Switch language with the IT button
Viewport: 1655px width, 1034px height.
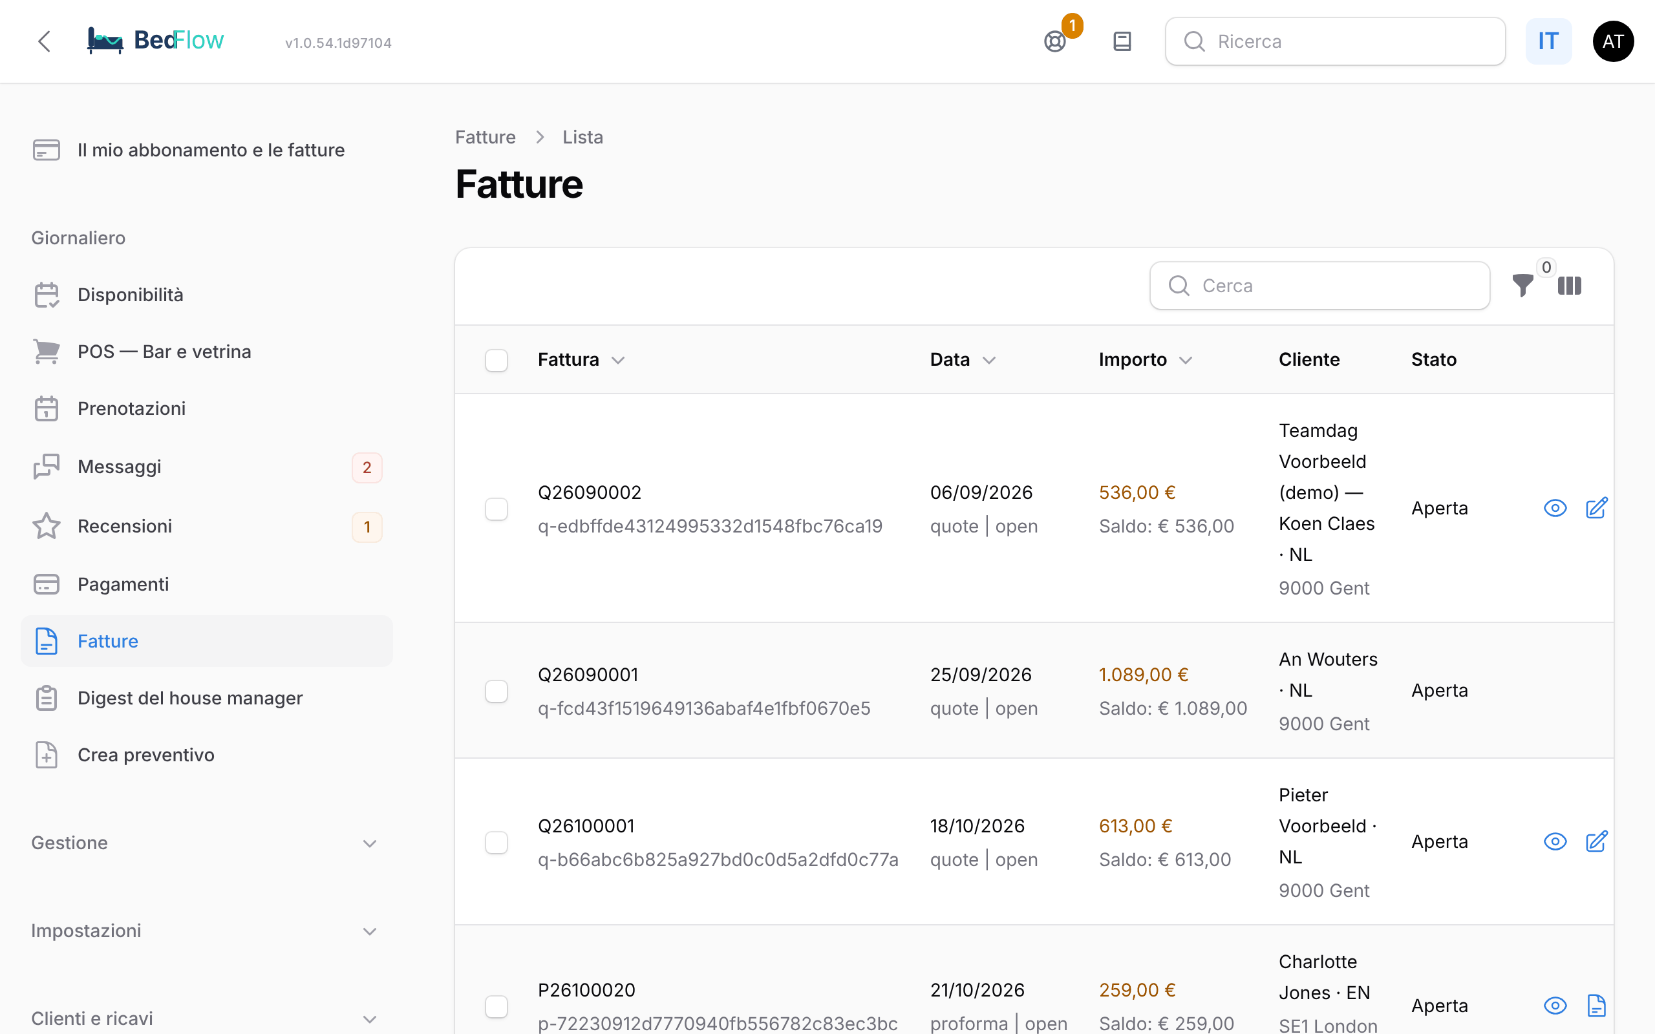[x=1548, y=42]
